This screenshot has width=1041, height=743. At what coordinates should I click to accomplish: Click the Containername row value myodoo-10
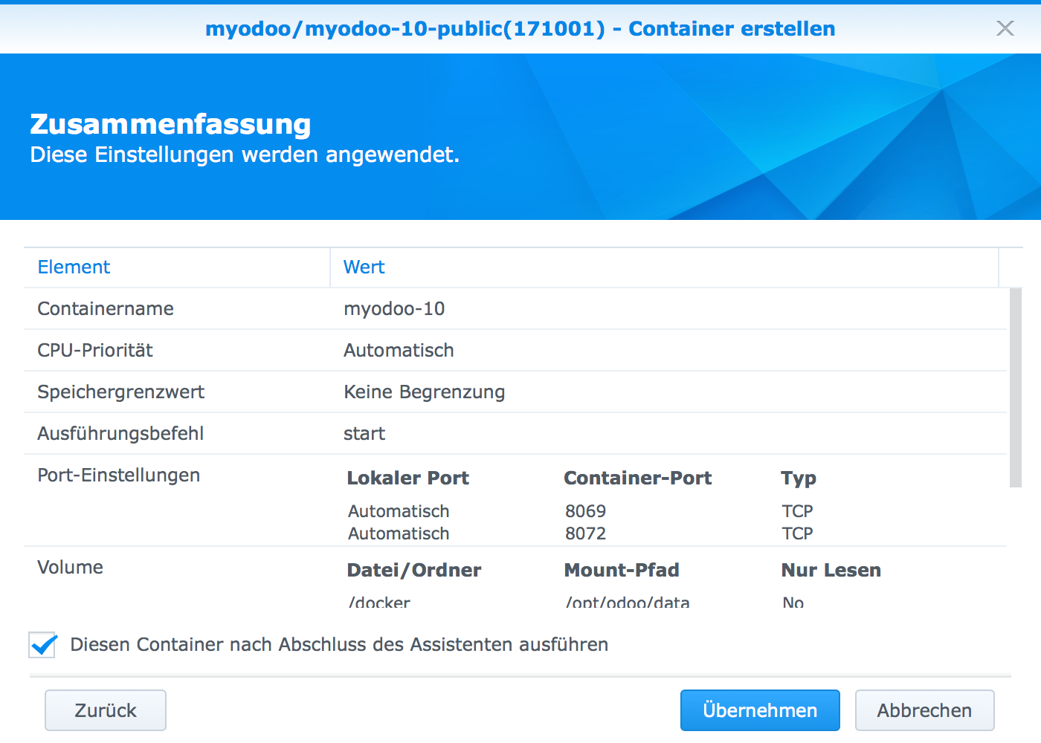tap(394, 308)
